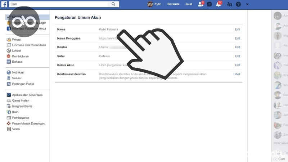
Task: Click the Facebook logo icon
Action: click(x=4, y=4)
